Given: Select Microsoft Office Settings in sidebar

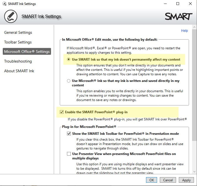Looking at the screenshot, I should pos(27,51).
